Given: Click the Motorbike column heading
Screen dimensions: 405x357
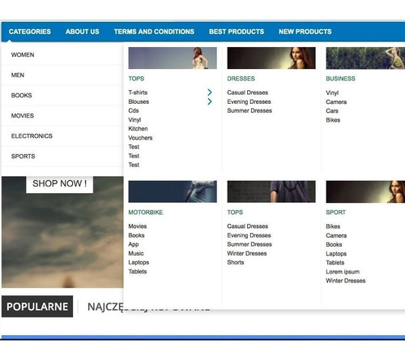Looking at the screenshot, I should [x=146, y=213].
